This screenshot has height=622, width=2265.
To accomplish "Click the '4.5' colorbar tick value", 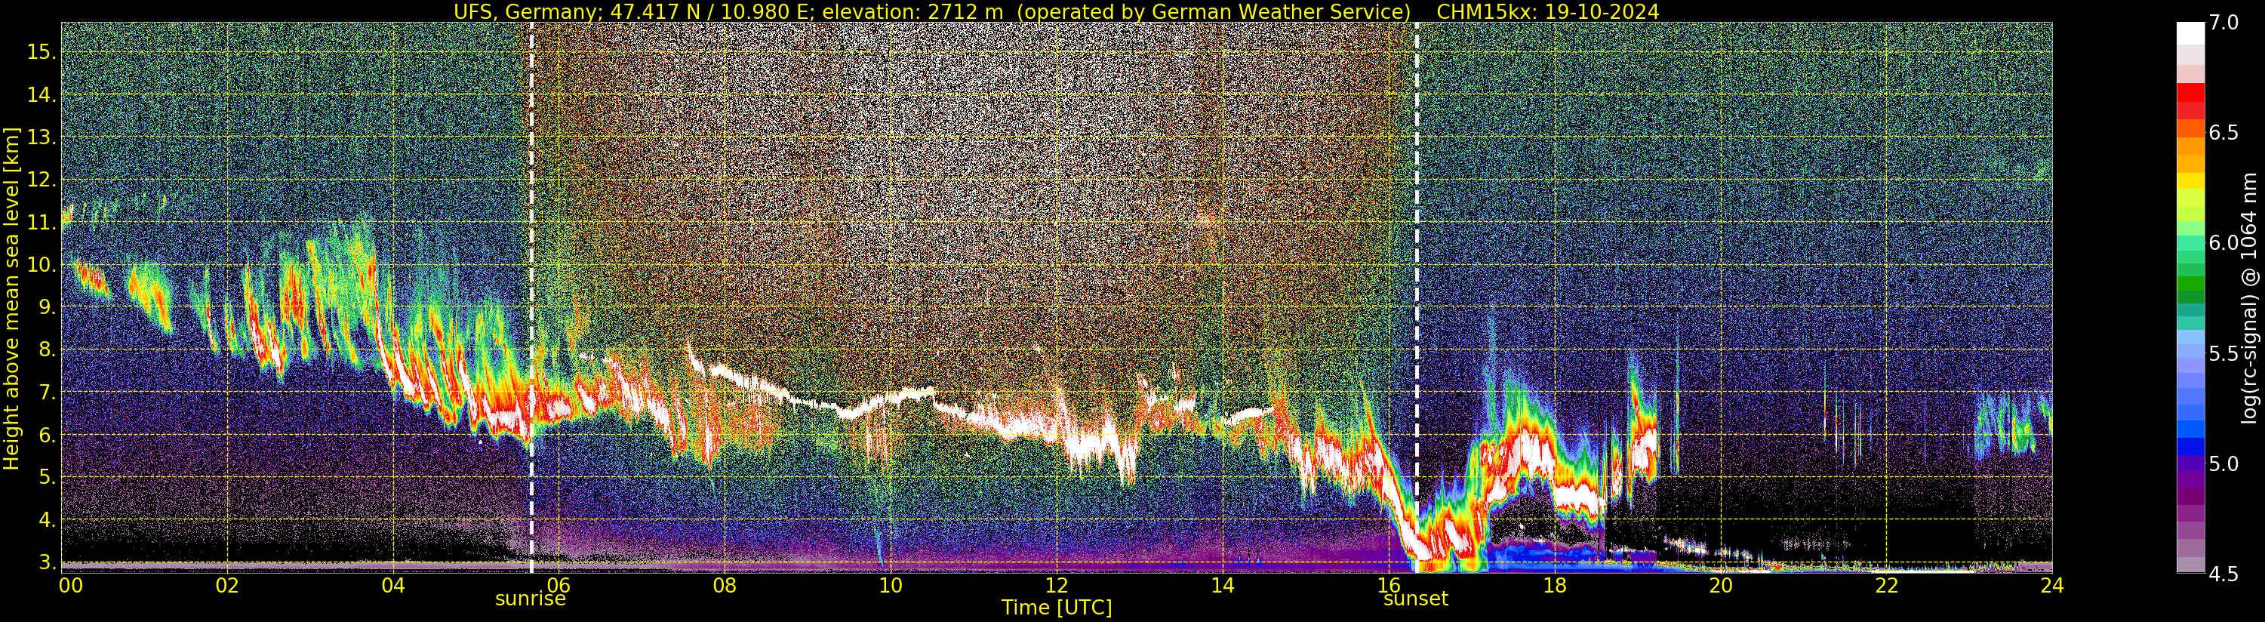I will pyautogui.click(x=2223, y=574).
